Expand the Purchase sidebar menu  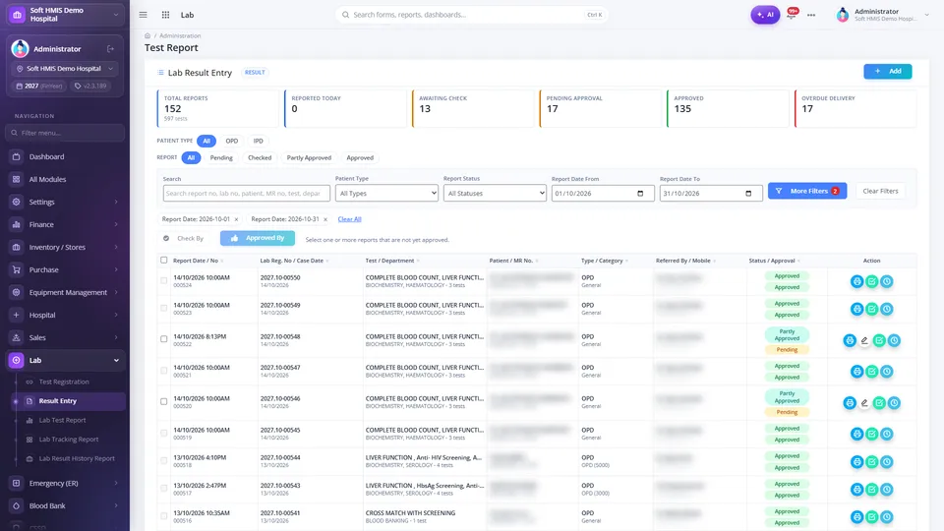(65, 269)
